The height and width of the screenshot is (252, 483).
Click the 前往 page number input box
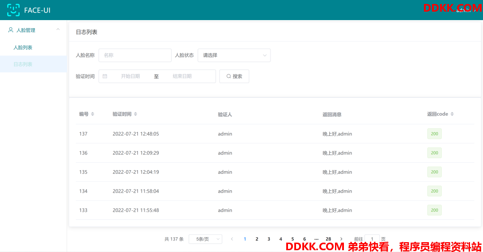point(372,239)
